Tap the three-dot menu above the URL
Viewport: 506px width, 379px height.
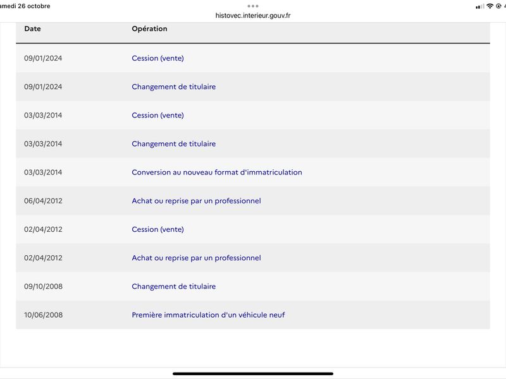252,6
